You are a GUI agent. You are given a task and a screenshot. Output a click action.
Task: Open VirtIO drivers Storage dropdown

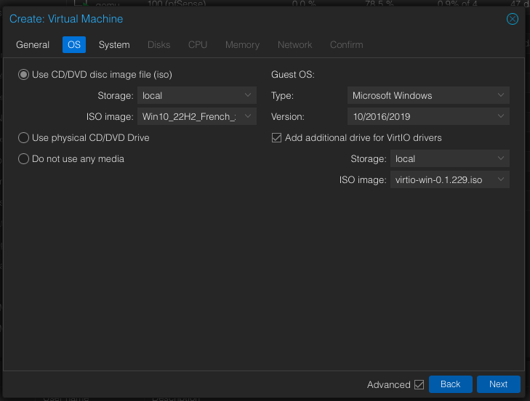pyautogui.click(x=501, y=158)
